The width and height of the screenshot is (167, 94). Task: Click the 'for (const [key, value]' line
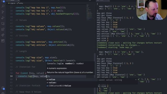[x=31, y=73]
